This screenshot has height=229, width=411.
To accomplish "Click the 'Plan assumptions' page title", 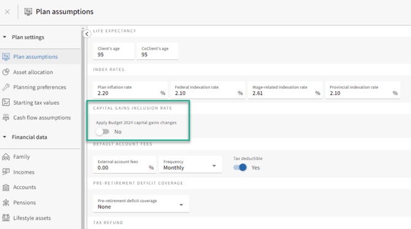I will tap(64, 12).
